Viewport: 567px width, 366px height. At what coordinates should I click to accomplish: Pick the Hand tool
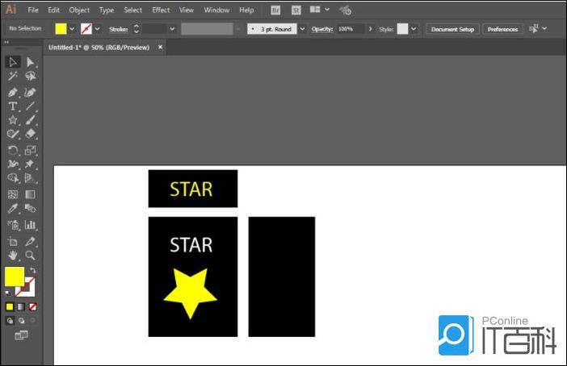pyautogui.click(x=13, y=255)
